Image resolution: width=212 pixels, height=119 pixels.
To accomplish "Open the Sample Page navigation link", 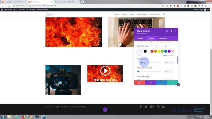I will point(142,14).
